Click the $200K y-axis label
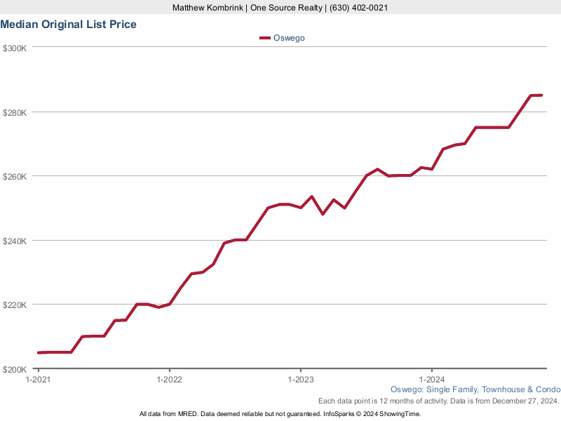This screenshot has width=561, height=421. 15,369
